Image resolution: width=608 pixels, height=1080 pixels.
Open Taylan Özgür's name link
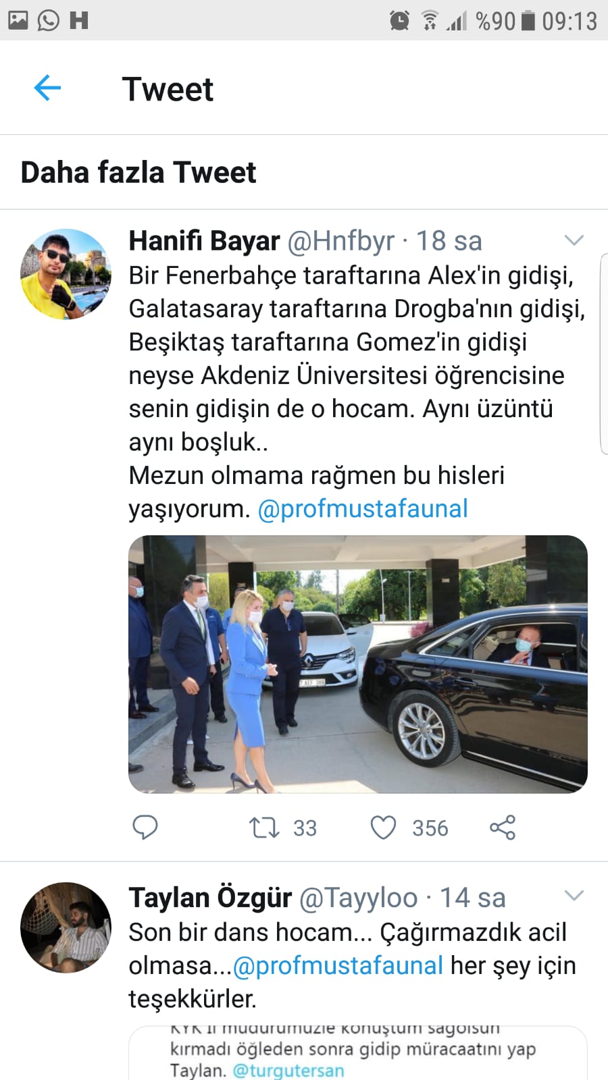click(210, 898)
